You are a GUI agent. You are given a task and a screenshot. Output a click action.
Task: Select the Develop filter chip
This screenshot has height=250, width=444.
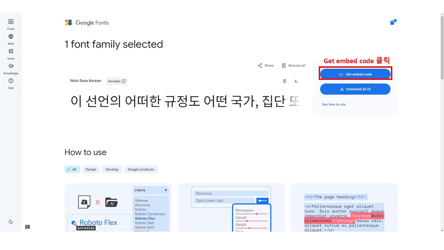[x=112, y=169]
